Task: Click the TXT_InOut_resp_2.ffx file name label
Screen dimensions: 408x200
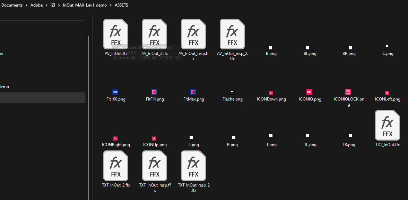Action: 193,188
